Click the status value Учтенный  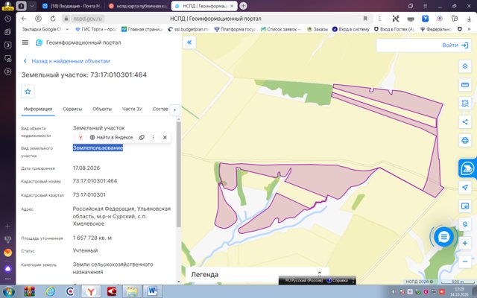[85, 250]
